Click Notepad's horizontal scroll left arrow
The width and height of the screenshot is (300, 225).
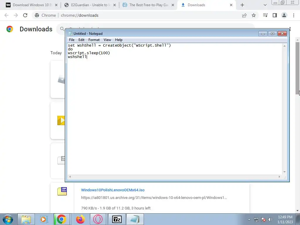[x=70, y=177]
